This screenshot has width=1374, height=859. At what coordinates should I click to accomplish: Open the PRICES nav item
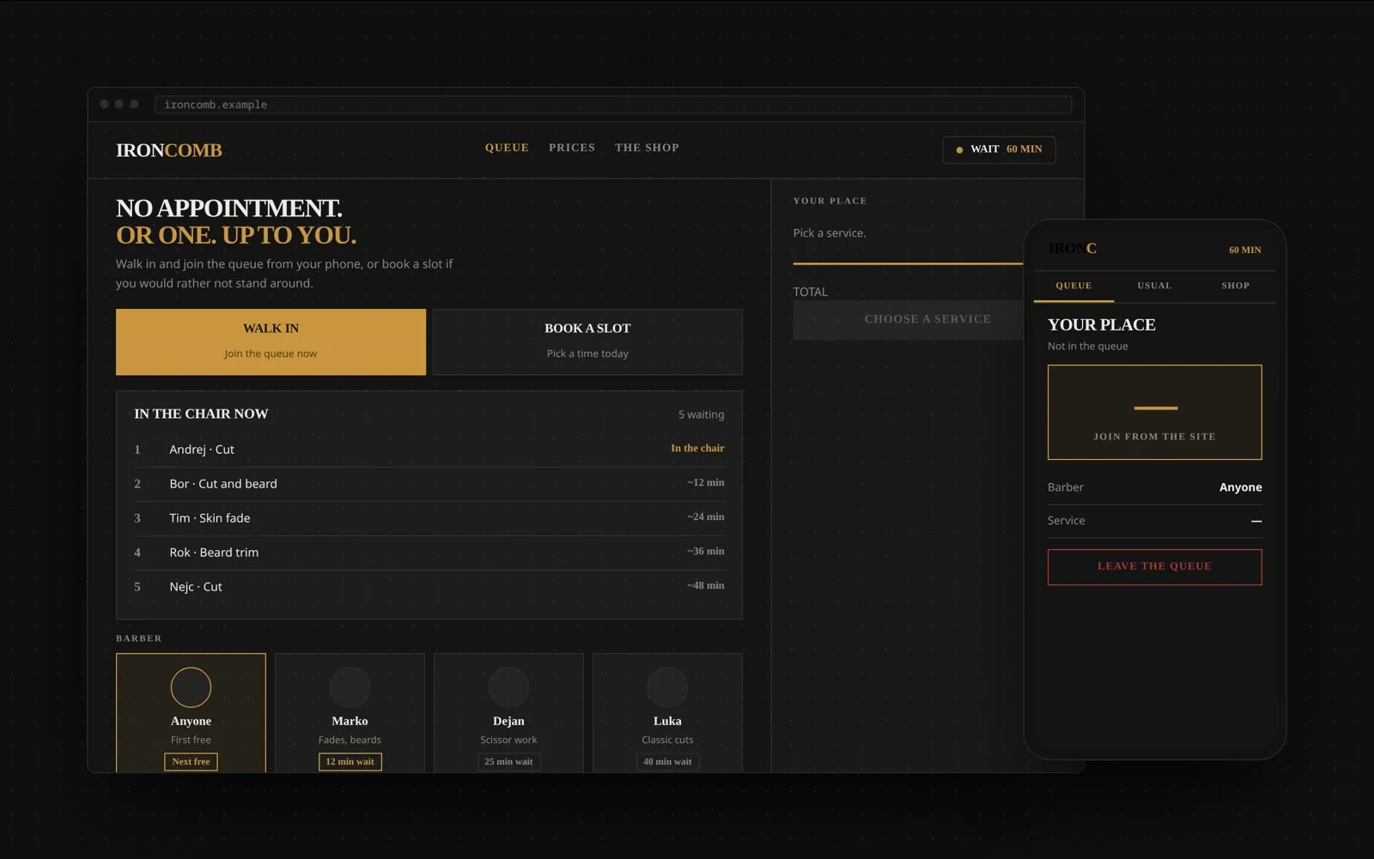(572, 148)
